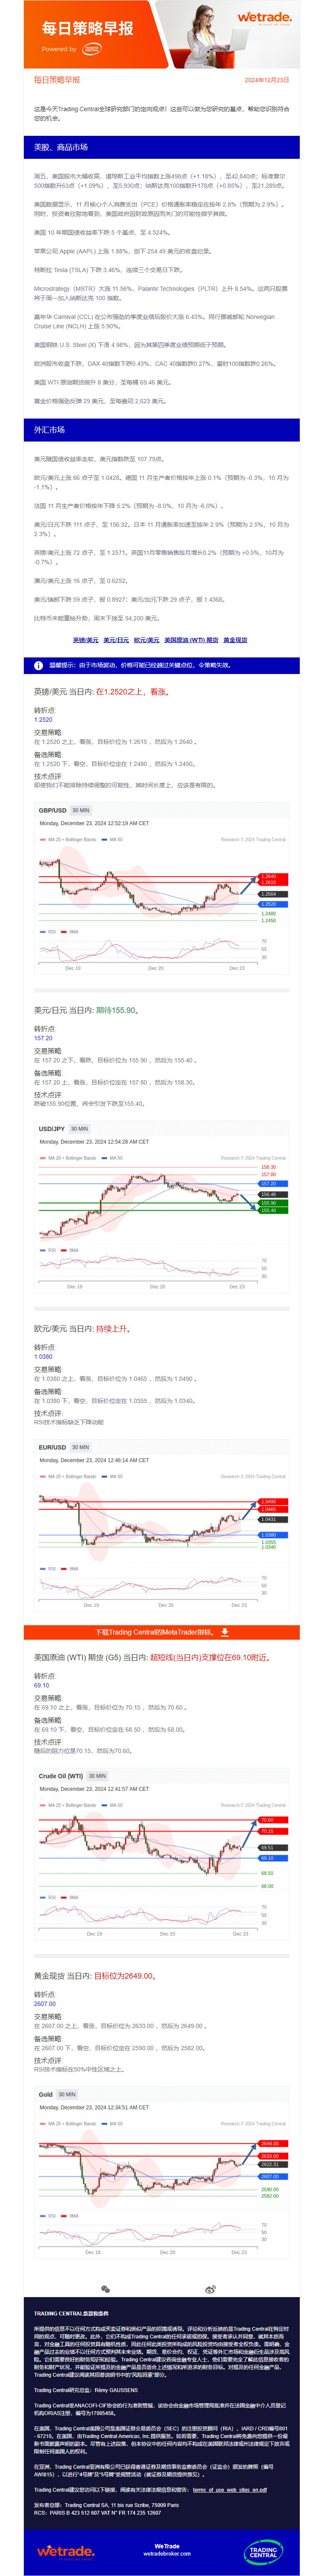Click the 美股、商品市场 section header
Image resolution: width=327 pixels, height=2576 pixels.
[162, 147]
